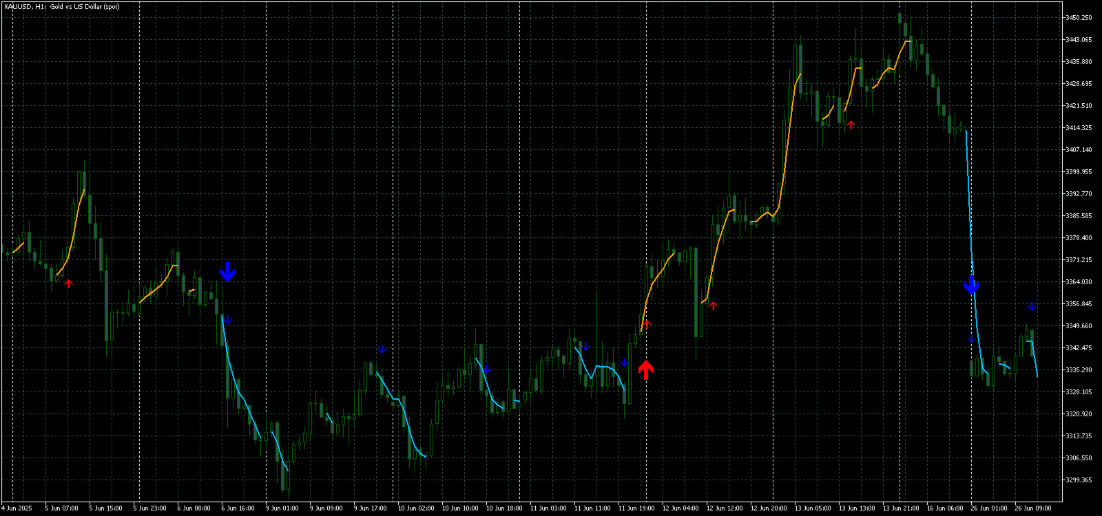Click the 5 Jun 15:00 time label
Viewport: 1102px width, 516px height.
pos(106,508)
